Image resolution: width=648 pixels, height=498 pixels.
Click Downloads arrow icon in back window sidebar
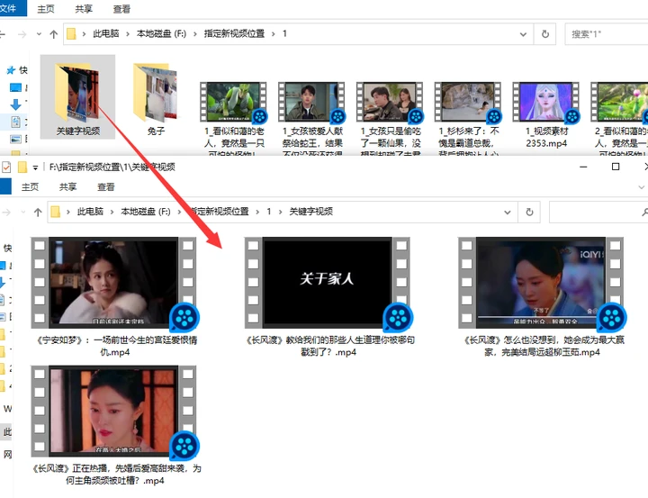(x=15, y=104)
